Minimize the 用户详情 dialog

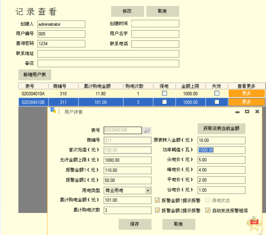pyautogui.click(x=237, y=112)
